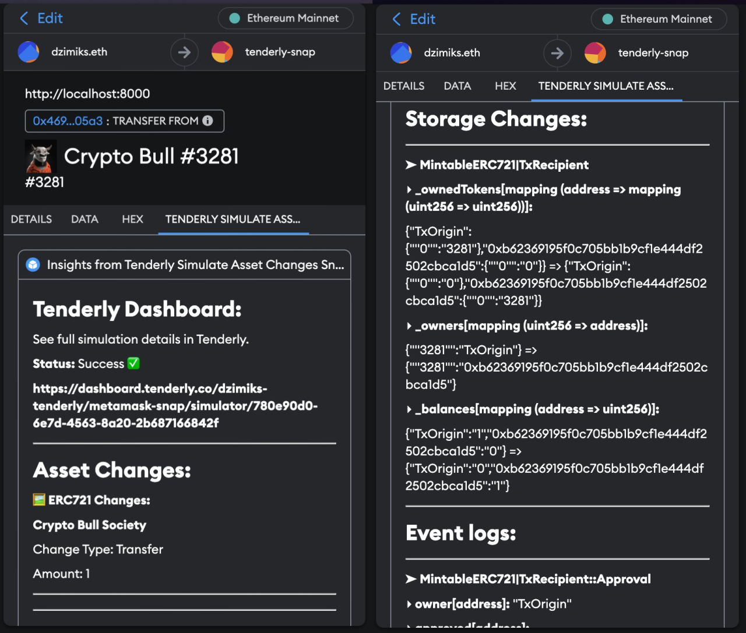Click Crypto Bull Society label

point(89,525)
